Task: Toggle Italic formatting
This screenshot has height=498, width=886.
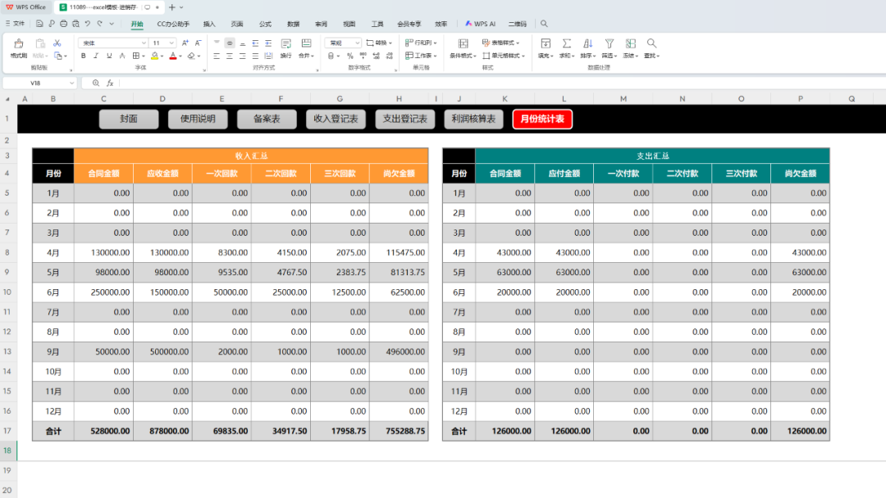Action: 96,56
